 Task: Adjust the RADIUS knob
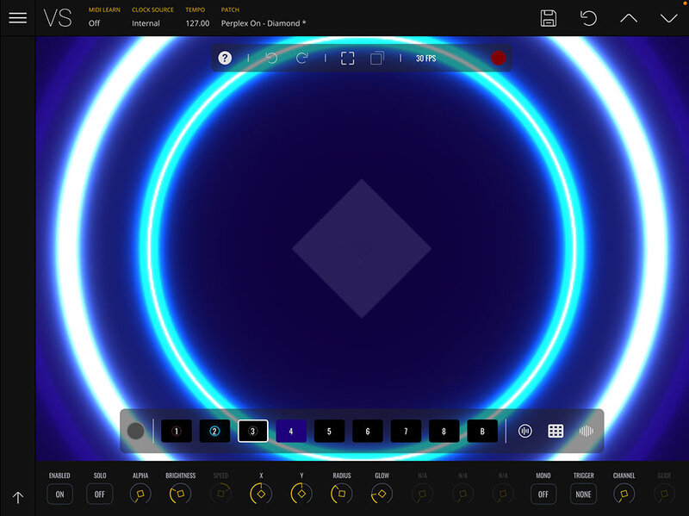[x=341, y=494]
